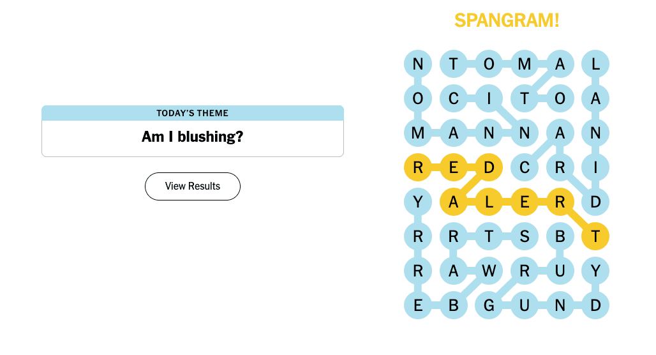Select the yellow T tile ending the spangram

coord(595,237)
